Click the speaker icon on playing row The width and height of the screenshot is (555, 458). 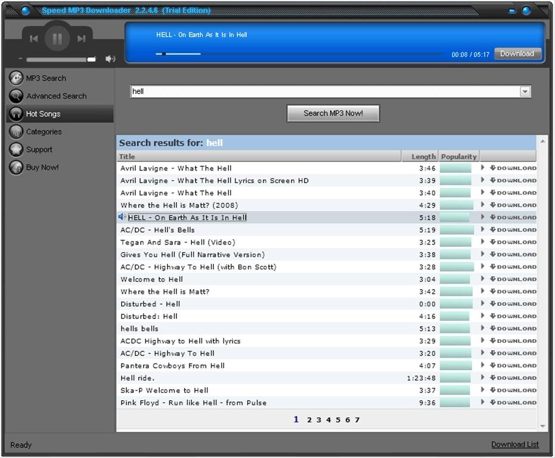pyautogui.click(x=122, y=216)
